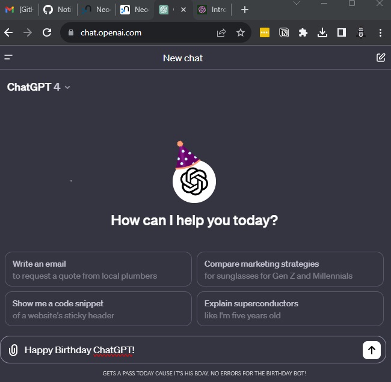Viewport: 391px width, 382px height.
Task: Attach a file with paperclip icon
Action: point(13,350)
